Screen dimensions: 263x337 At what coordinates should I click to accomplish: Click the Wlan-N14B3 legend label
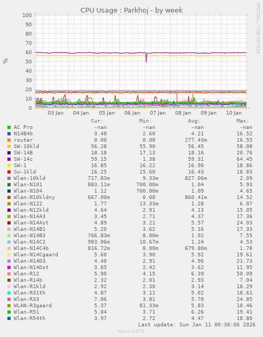pyautogui.click(x=30, y=236)
